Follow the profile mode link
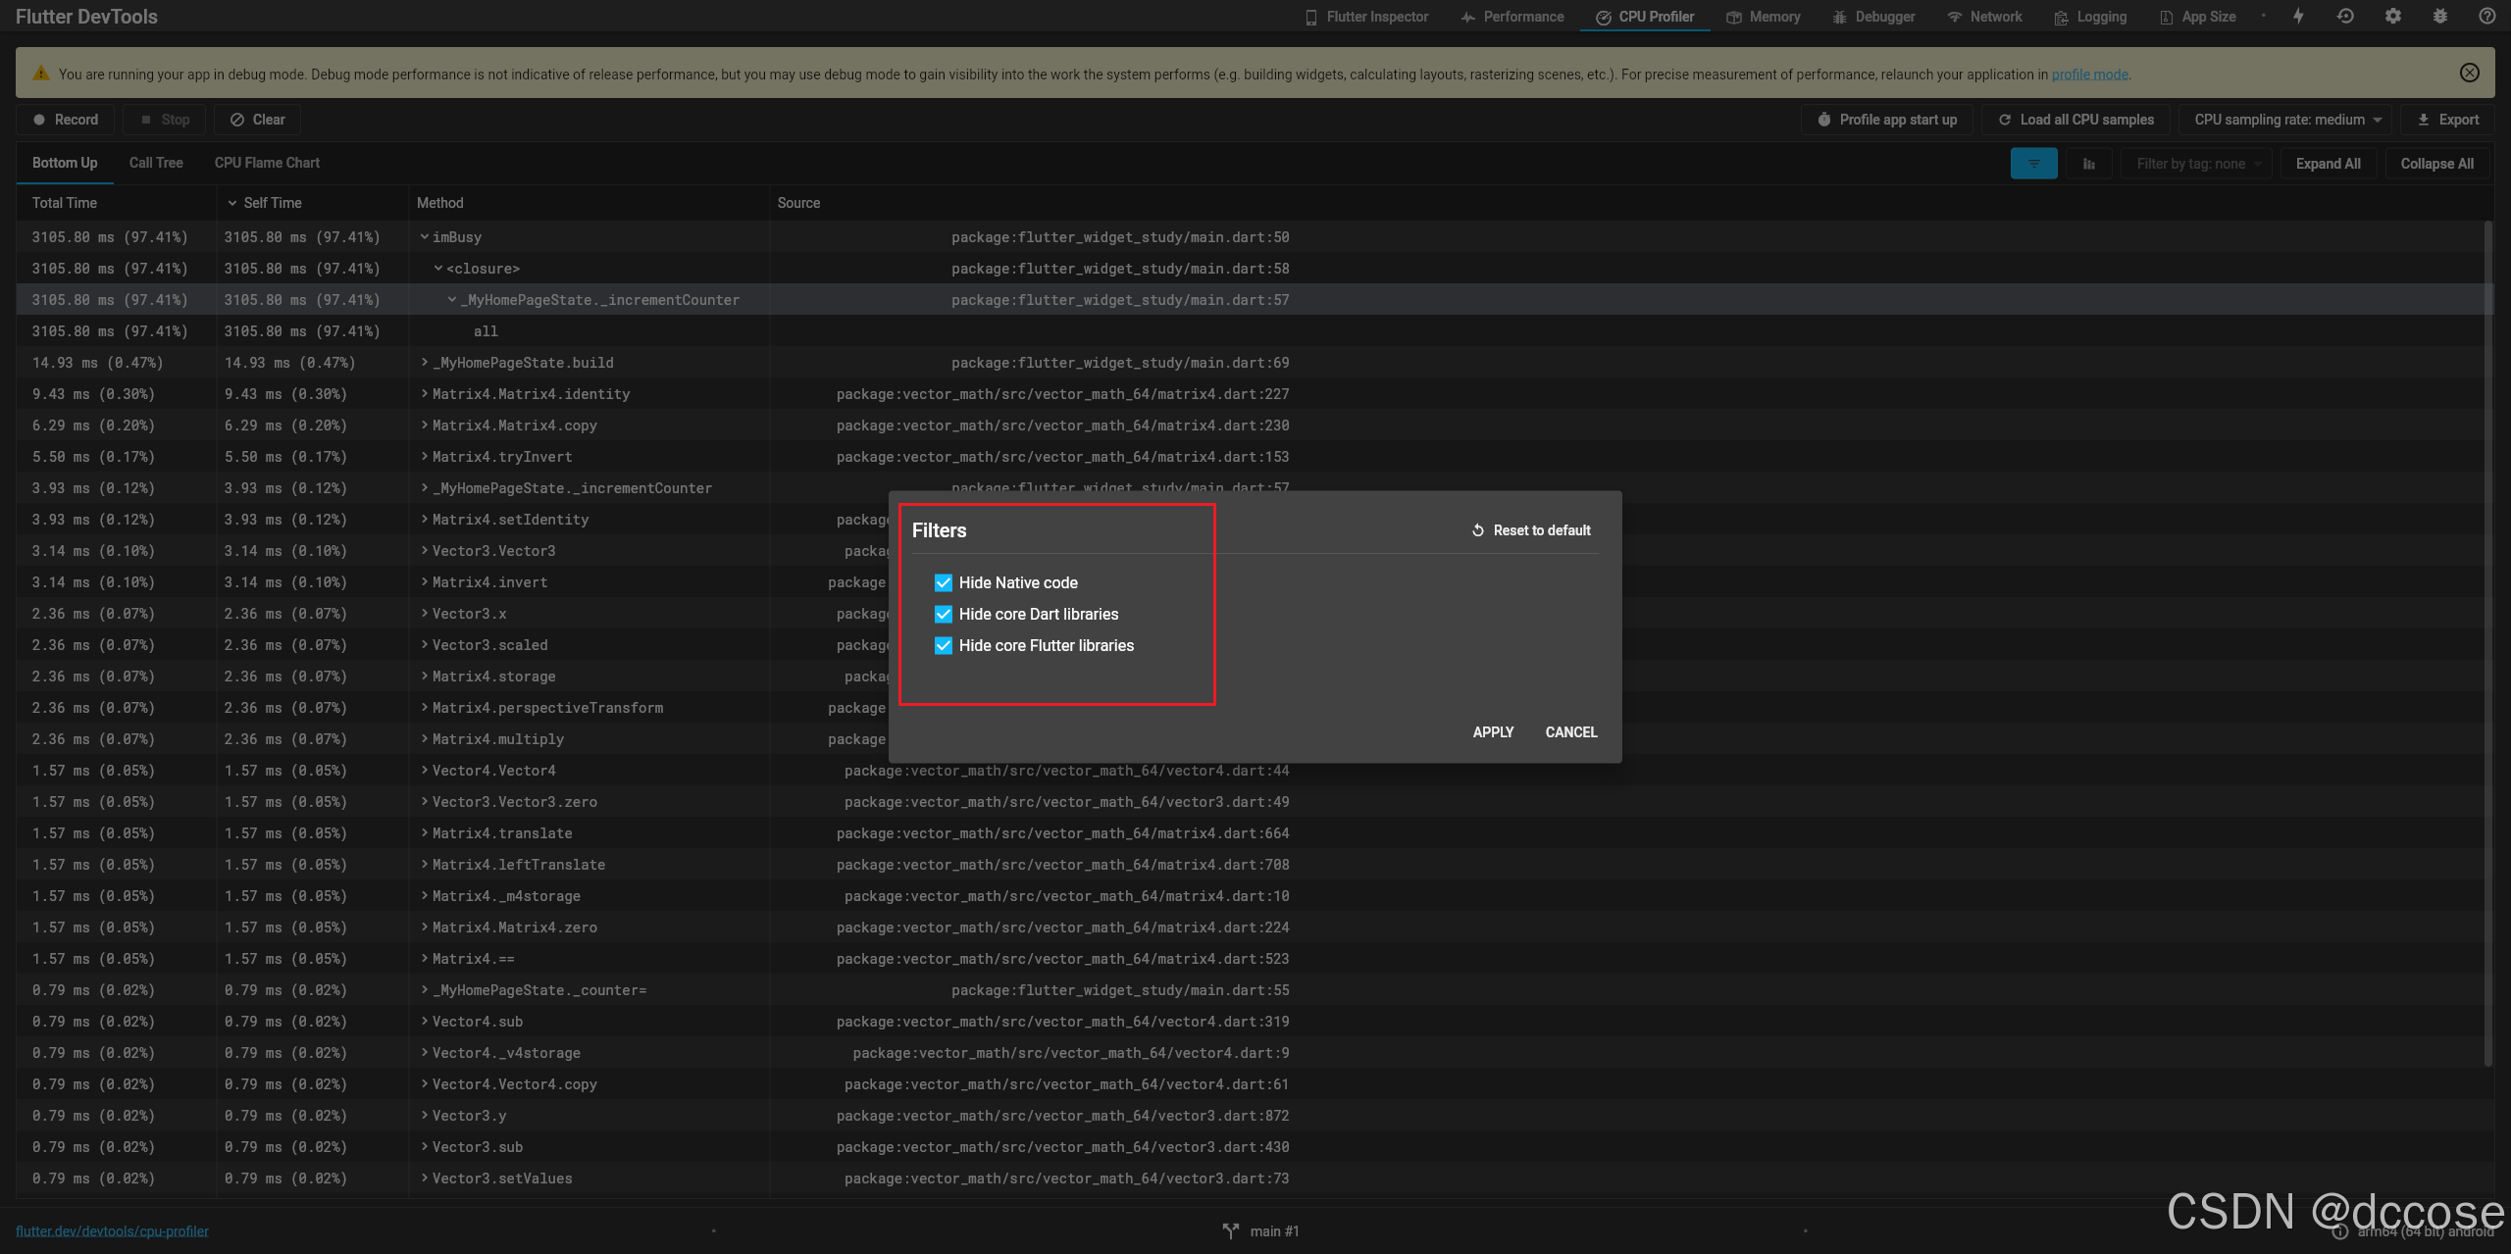The image size is (2511, 1254). coord(2089,75)
